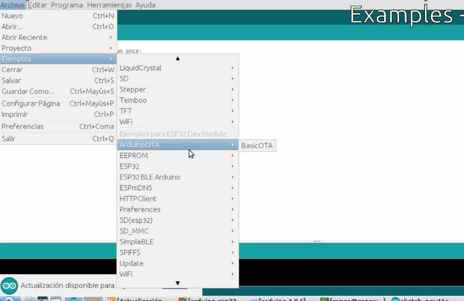Open the BasicOTA example
This screenshot has width=464, height=301.
coord(257,146)
